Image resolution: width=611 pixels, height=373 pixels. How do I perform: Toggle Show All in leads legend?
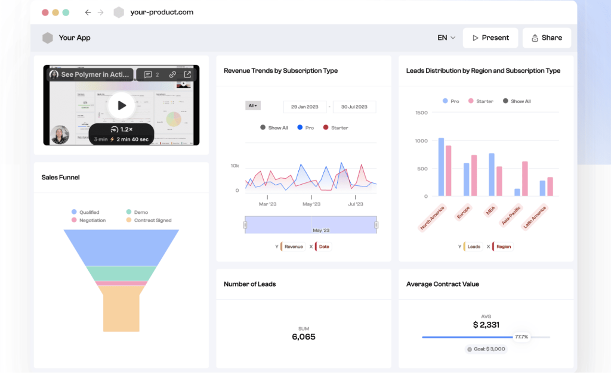tap(517, 101)
